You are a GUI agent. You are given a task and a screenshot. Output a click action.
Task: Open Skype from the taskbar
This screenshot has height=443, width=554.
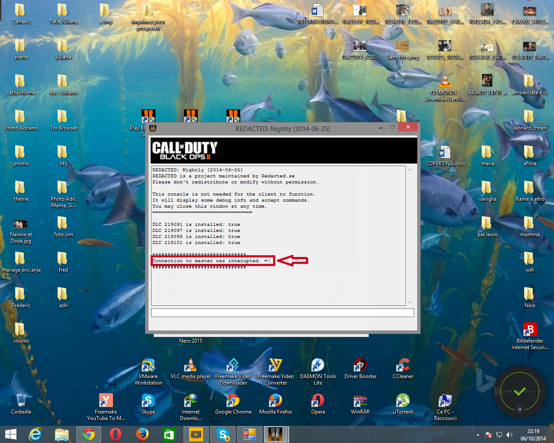(x=223, y=434)
